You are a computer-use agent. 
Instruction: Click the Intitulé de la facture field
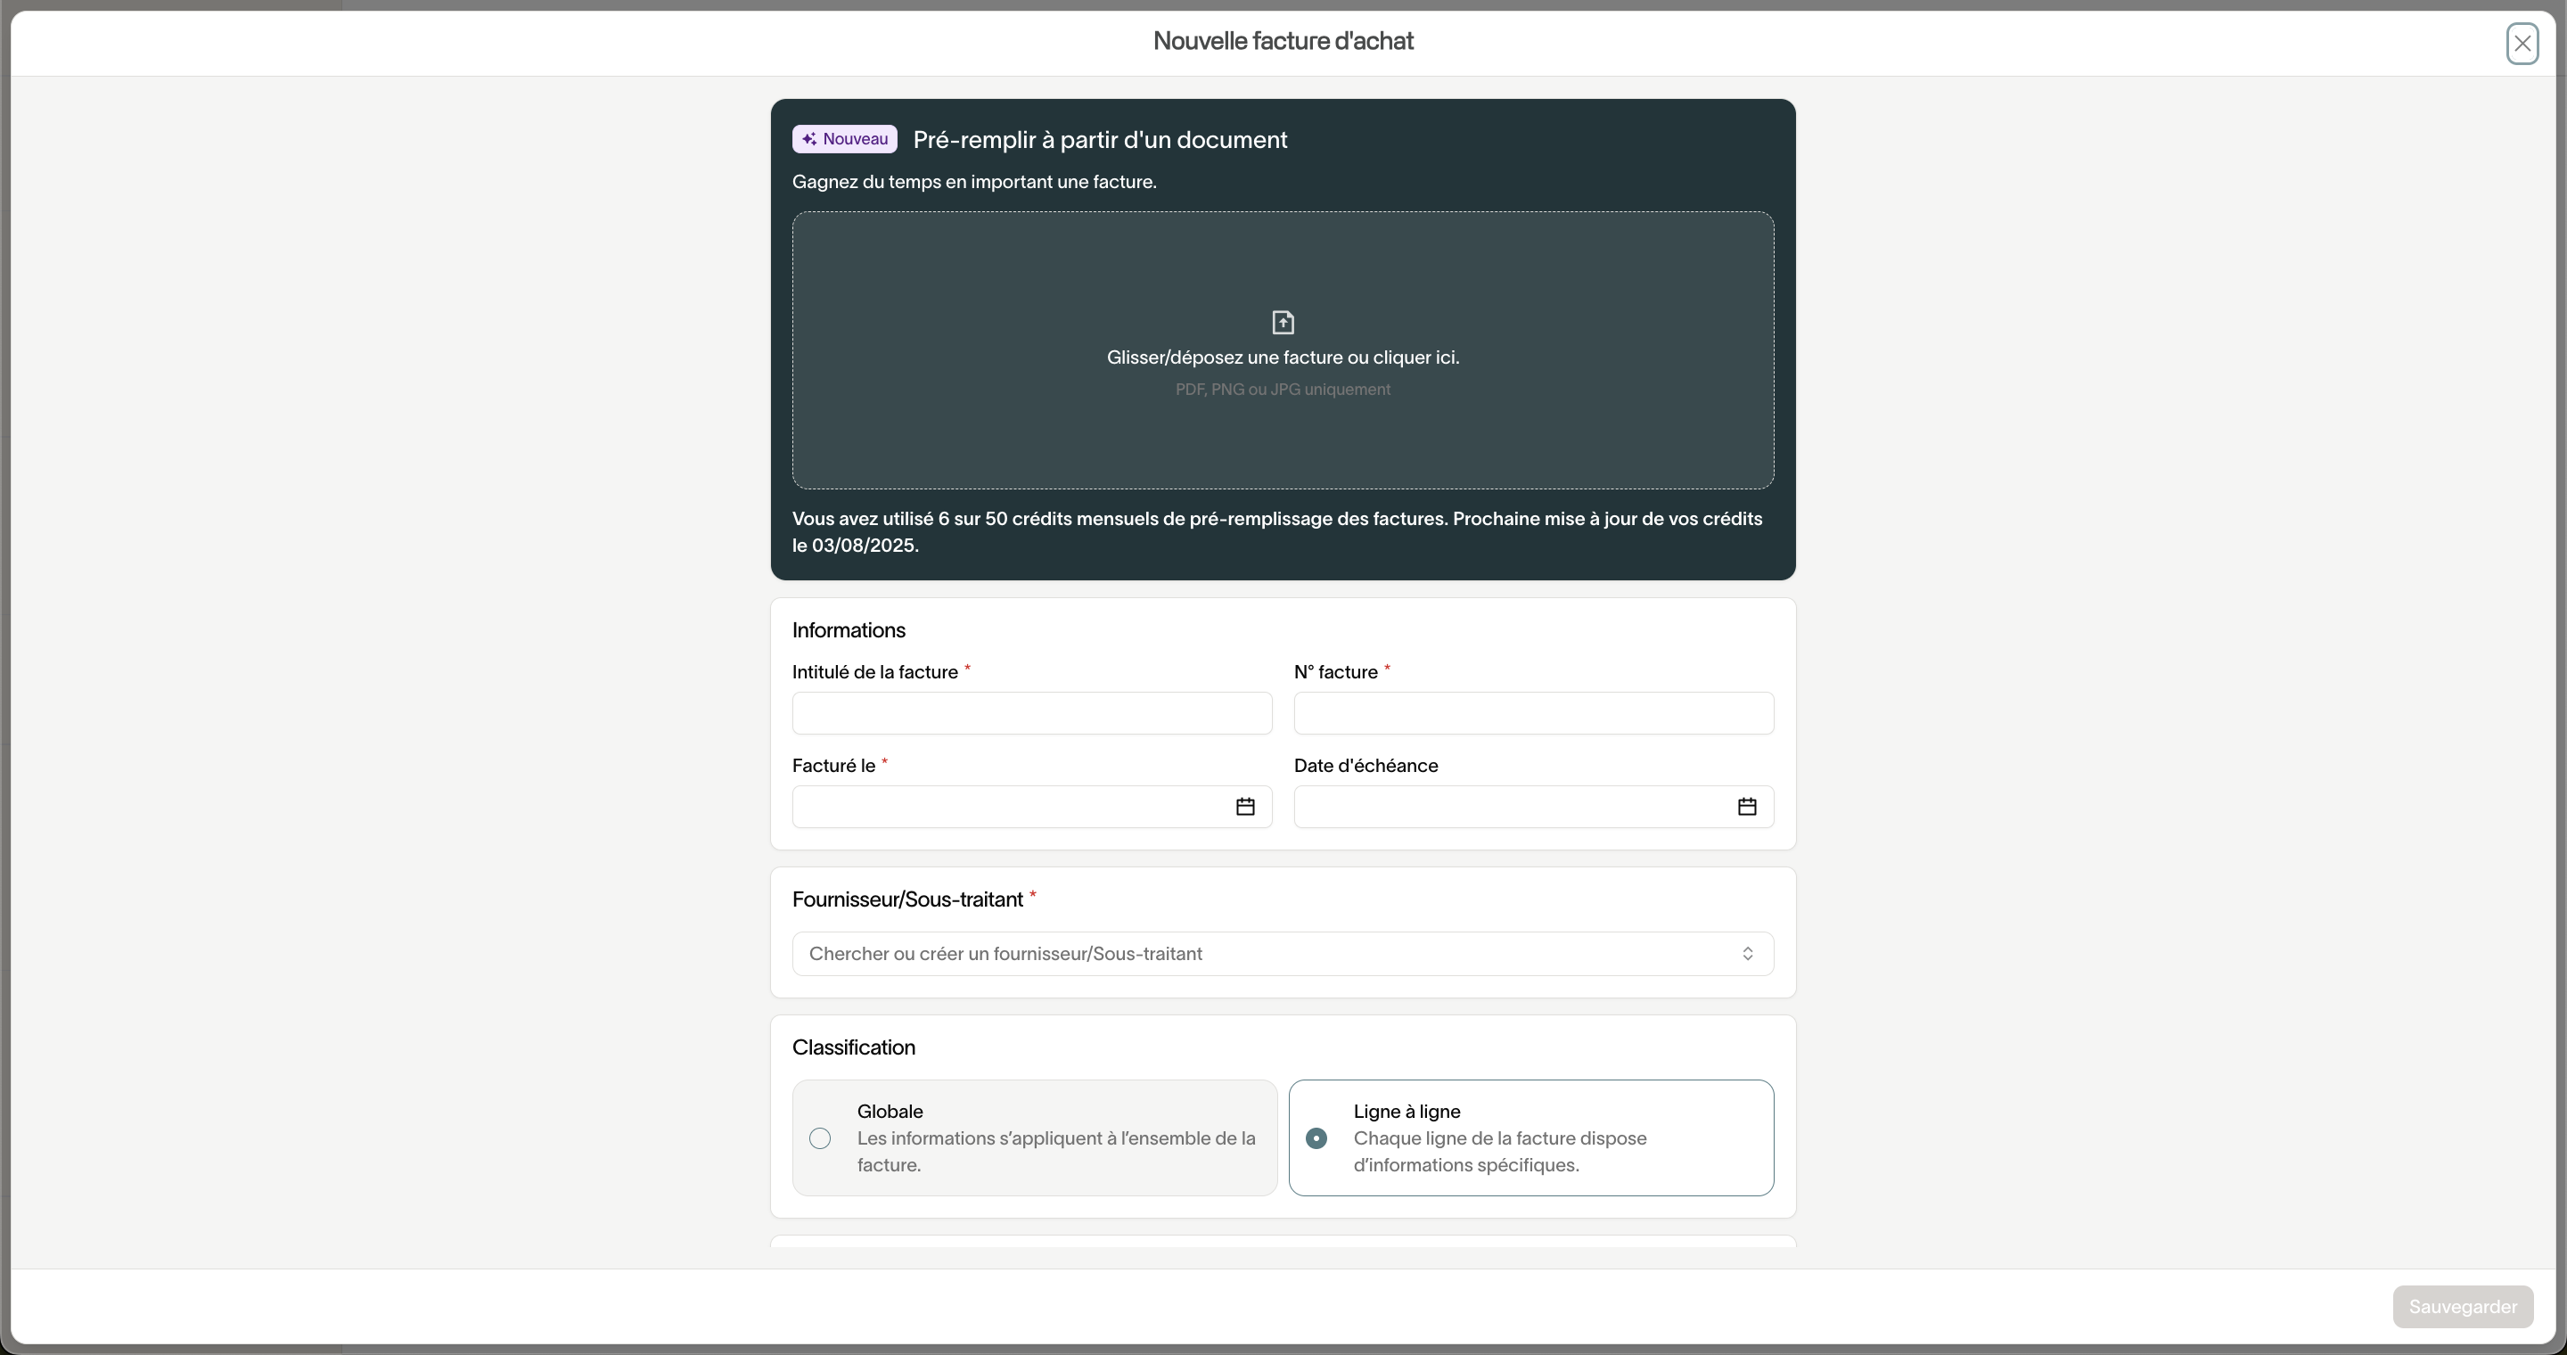click(x=1031, y=712)
